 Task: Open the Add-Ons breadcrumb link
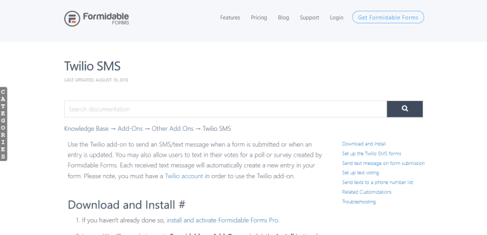pos(130,129)
